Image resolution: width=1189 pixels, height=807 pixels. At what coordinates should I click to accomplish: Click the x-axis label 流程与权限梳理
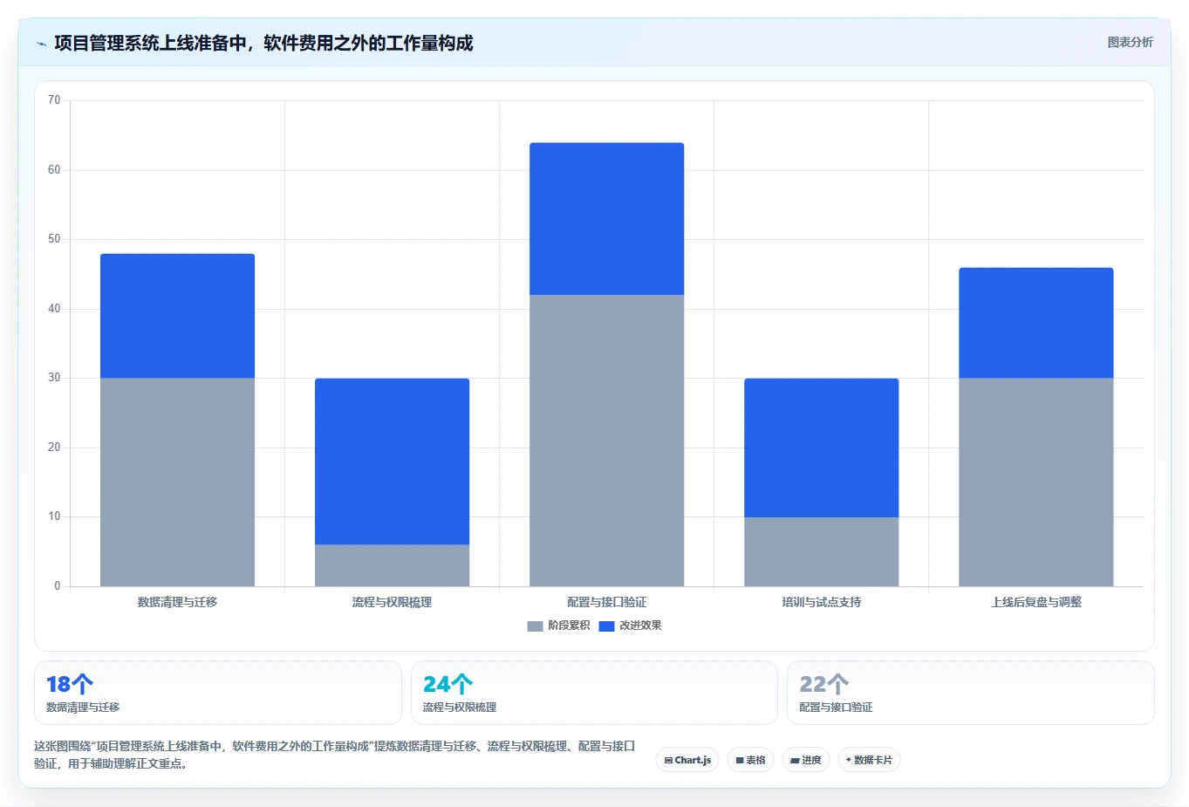[392, 602]
